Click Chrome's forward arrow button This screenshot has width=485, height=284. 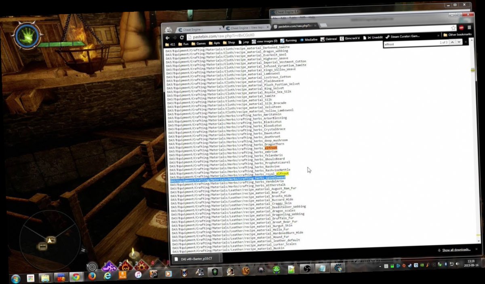click(175, 37)
